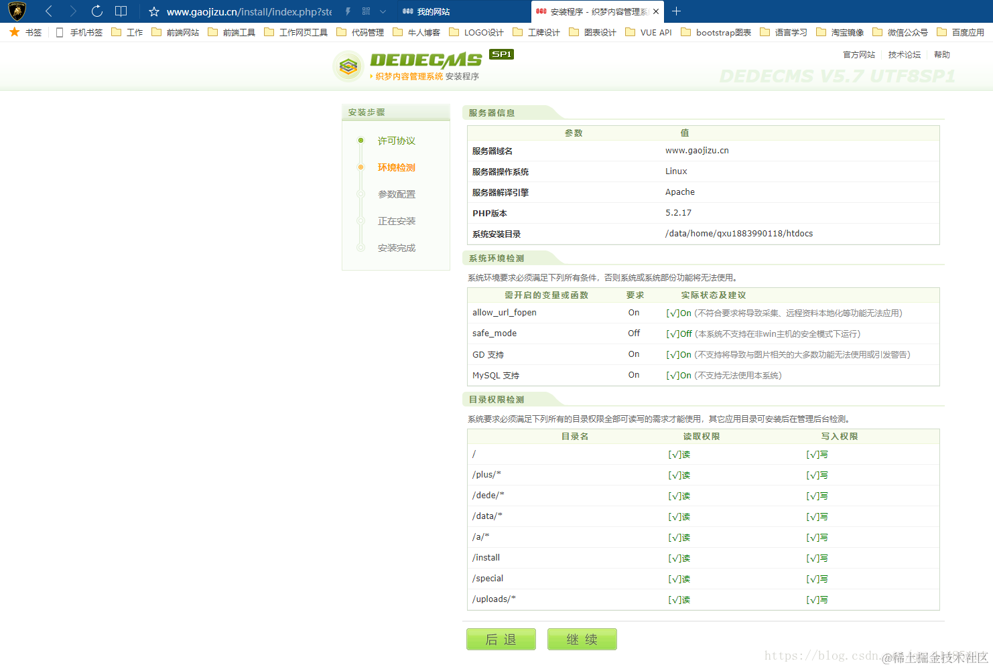
Task: Click the safe_mode row label
Action: pos(494,333)
